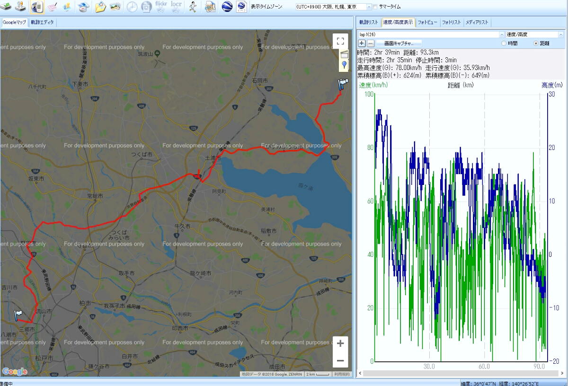Click the clock icon in toolbar

coord(132,7)
